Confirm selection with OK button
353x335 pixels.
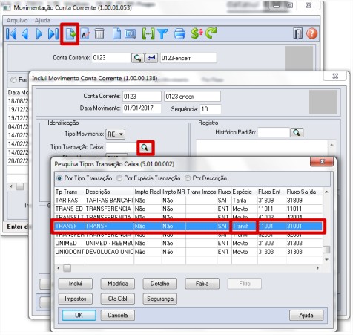[x=79, y=315]
